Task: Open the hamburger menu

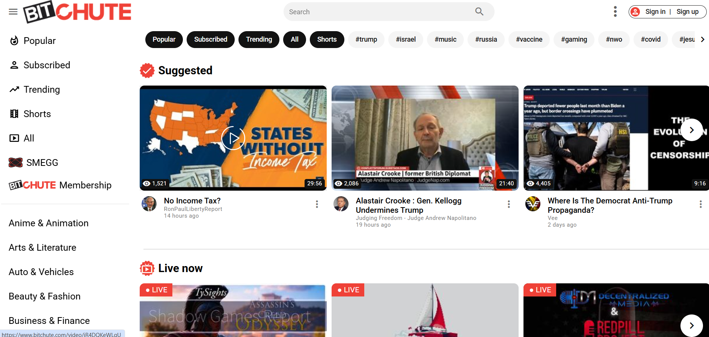Action: [x=13, y=12]
